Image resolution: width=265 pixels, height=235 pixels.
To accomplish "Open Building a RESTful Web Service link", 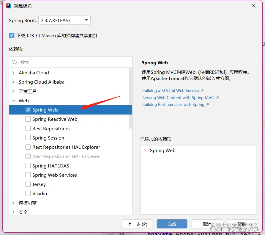I will coord(170,90).
